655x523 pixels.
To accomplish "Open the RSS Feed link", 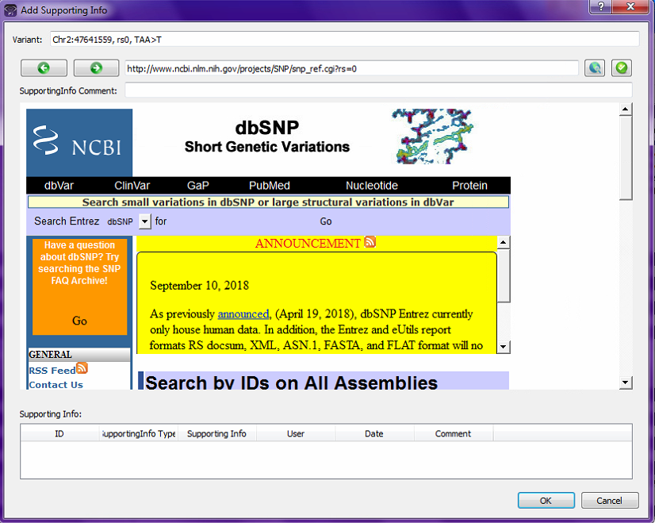I will (x=52, y=371).
